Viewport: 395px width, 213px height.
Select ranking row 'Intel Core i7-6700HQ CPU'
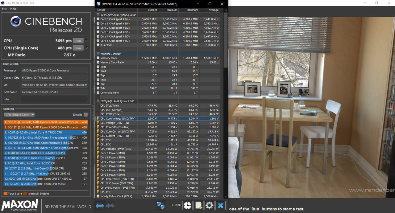point(46,153)
